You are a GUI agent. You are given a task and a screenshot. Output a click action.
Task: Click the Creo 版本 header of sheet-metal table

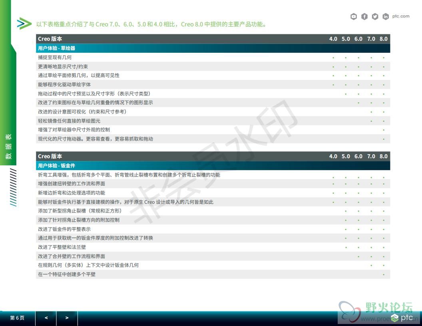tap(50, 156)
